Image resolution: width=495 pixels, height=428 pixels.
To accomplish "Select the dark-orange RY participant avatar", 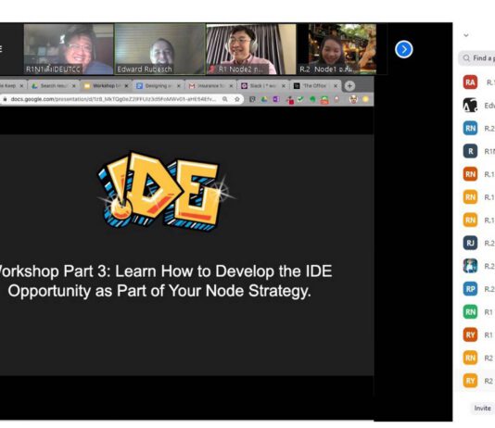I will pyautogui.click(x=470, y=335).
